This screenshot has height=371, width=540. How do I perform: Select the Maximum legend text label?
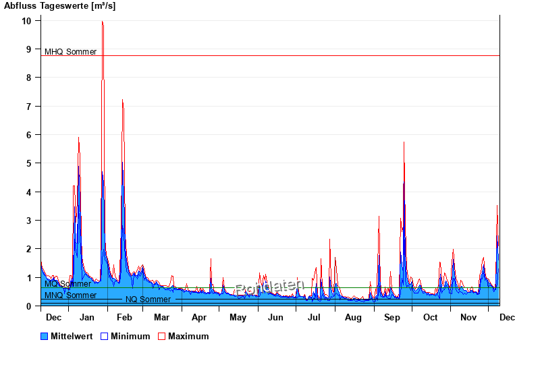188,336
